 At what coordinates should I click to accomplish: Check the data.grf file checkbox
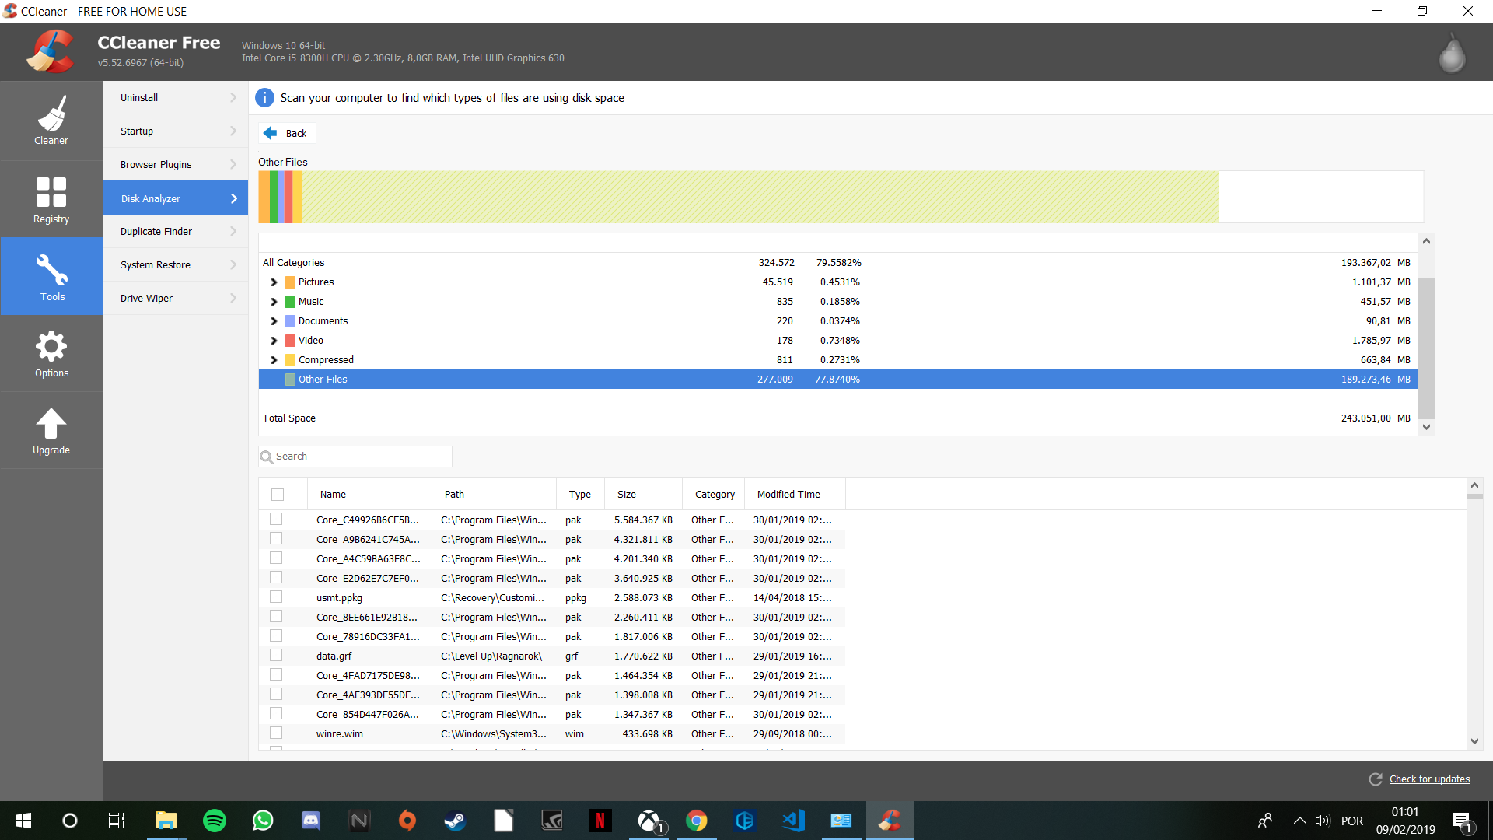pos(276,656)
